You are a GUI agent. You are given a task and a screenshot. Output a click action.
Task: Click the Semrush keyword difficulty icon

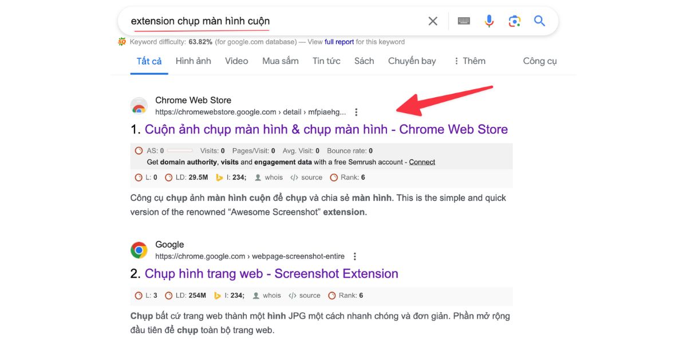[122, 42]
